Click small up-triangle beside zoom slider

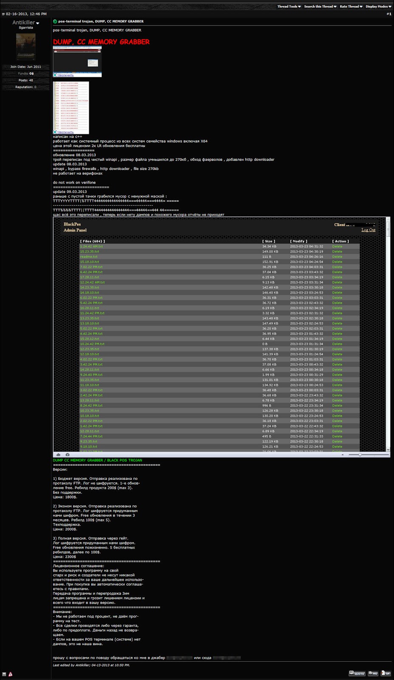click(x=343, y=455)
